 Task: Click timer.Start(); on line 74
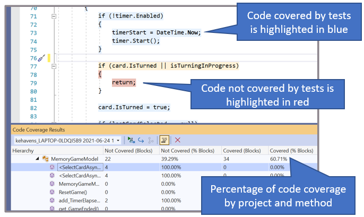coord(136,41)
